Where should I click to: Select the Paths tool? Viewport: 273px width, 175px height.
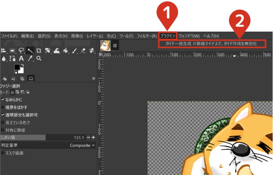[12, 59]
